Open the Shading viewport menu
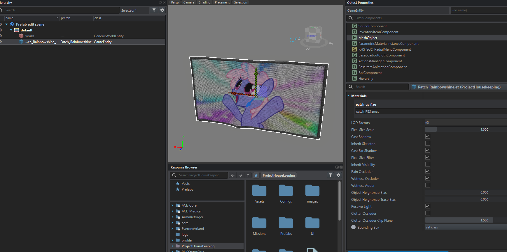The height and width of the screenshot is (252, 507). (204, 2)
